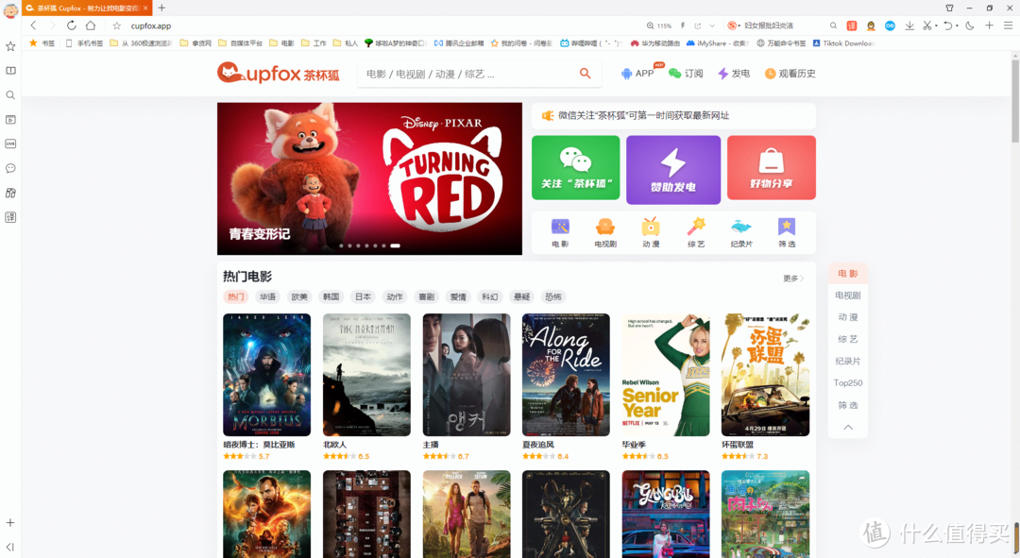Image resolution: width=1020 pixels, height=558 pixels.
Task: Open the 哔哩哔哩 bookmark
Action: tap(590, 43)
